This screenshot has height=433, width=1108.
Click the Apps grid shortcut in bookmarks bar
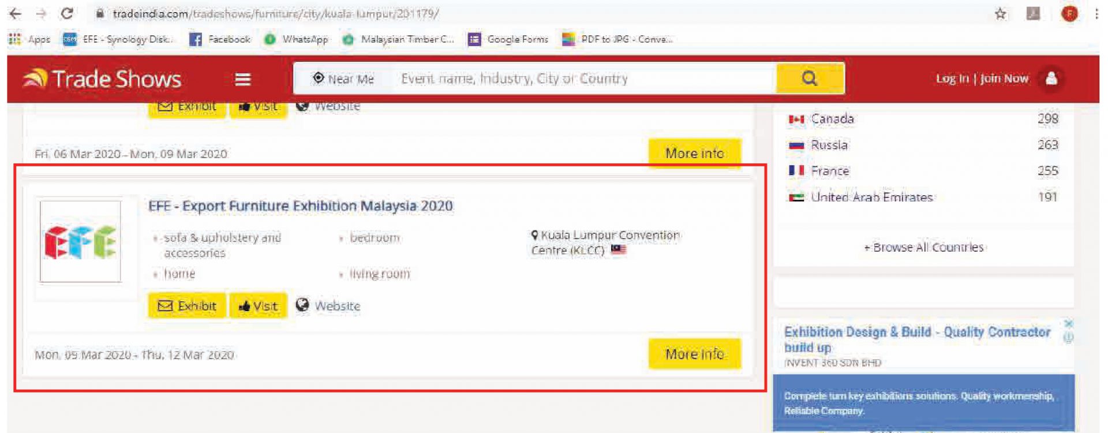(x=29, y=39)
